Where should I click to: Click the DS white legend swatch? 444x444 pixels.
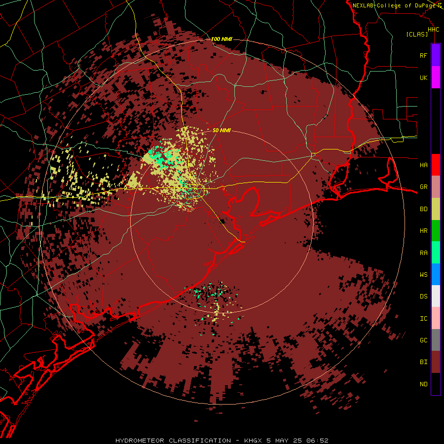(436, 296)
